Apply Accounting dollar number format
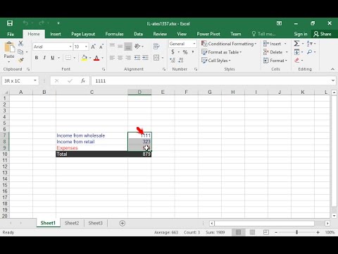Screen dimensions: 338x254 pyautogui.click(x=173, y=52)
